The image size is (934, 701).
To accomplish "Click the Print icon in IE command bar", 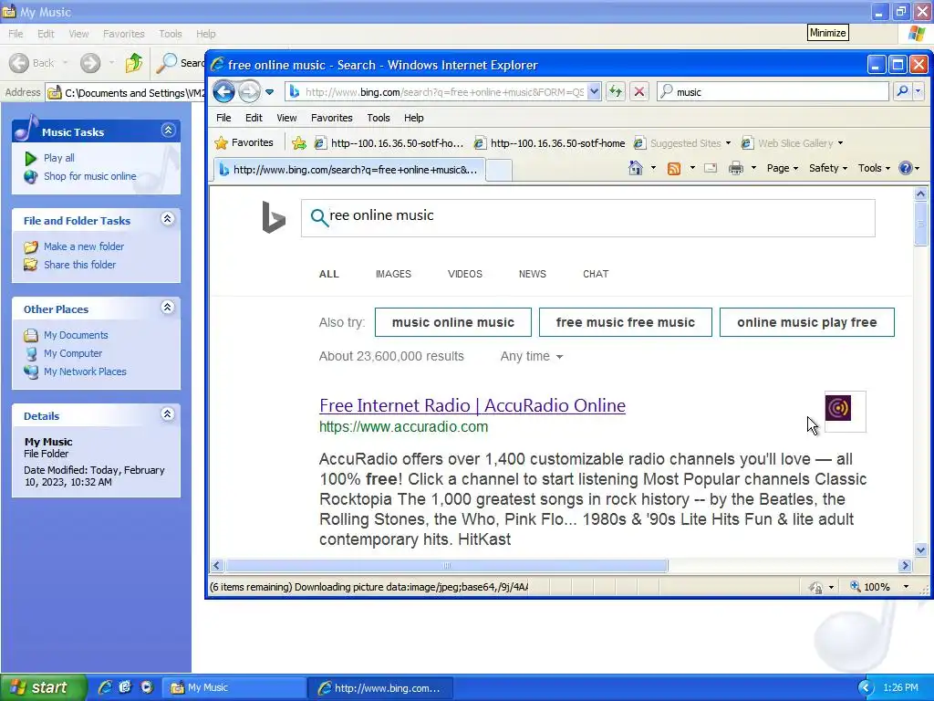I will point(736,169).
